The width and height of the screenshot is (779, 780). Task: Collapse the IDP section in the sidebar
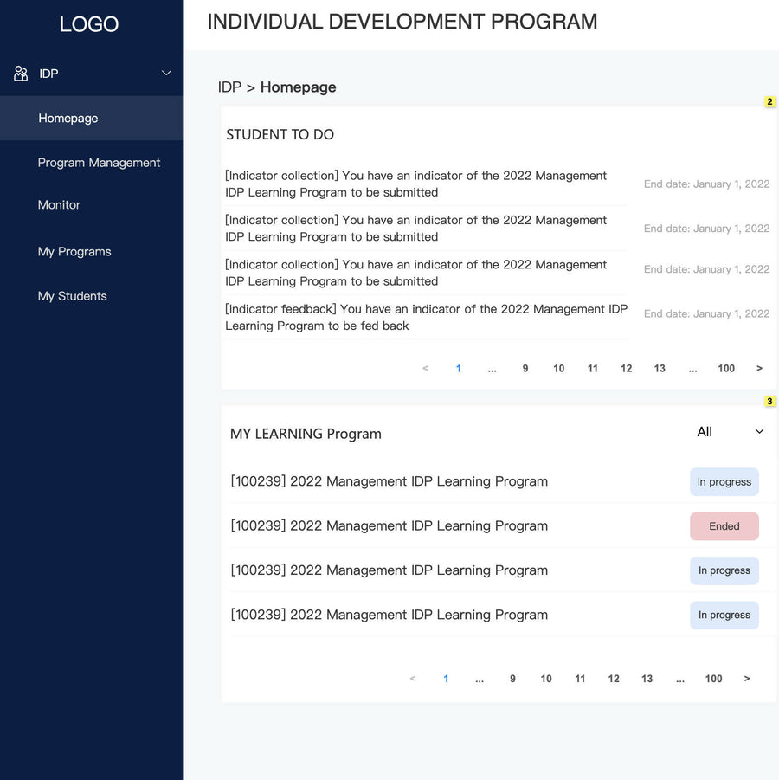(x=165, y=74)
